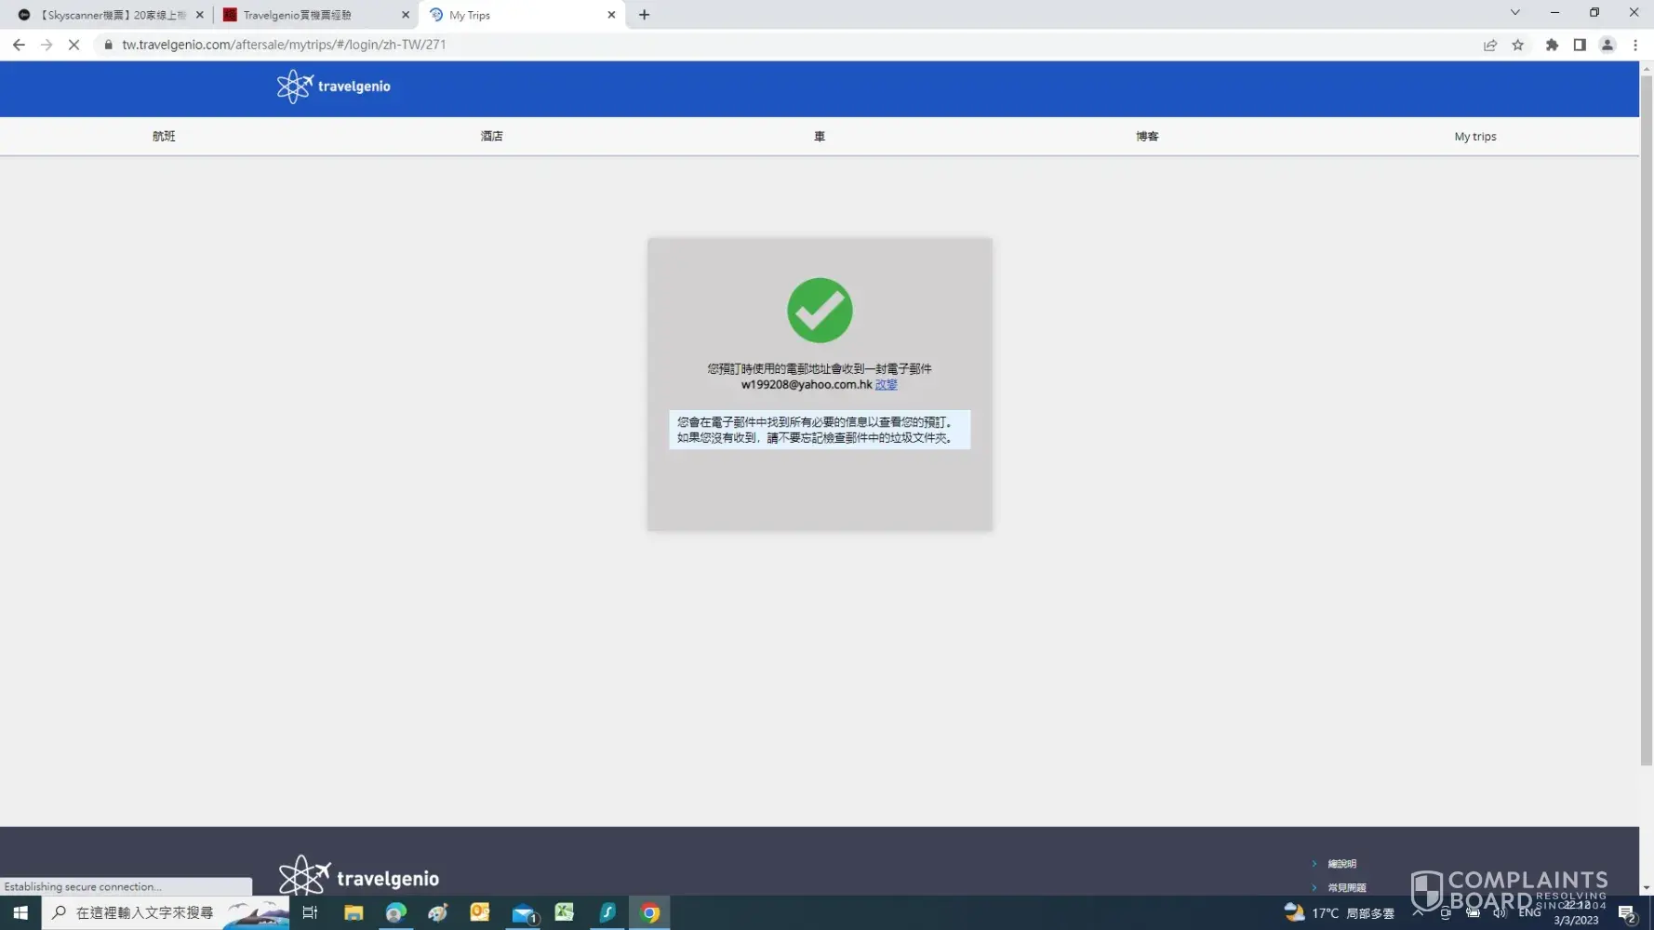Click the email address w199208@yahoo.com.hk
The image size is (1654, 930).
coord(807,385)
